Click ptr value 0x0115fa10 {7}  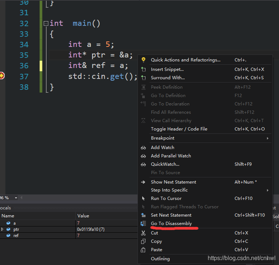point(91,229)
